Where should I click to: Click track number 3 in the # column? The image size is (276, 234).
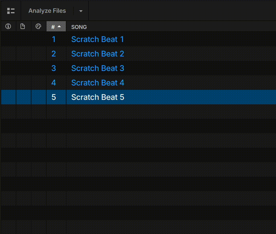point(53,68)
